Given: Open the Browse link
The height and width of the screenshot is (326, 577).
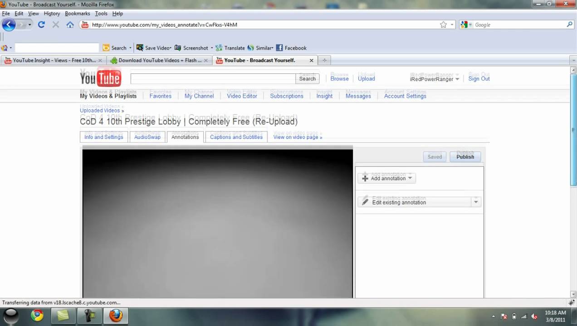Looking at the screenshot, I should [x=339, y=79].
